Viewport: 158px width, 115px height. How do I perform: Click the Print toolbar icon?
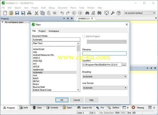click(x=29, y=13)
